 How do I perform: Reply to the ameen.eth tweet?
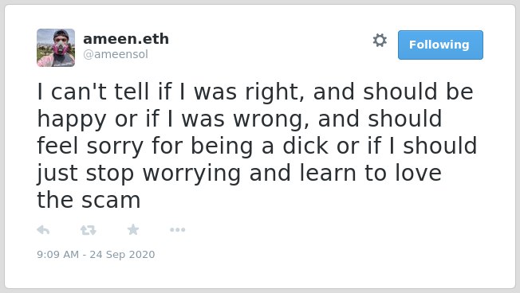(43, 230)
